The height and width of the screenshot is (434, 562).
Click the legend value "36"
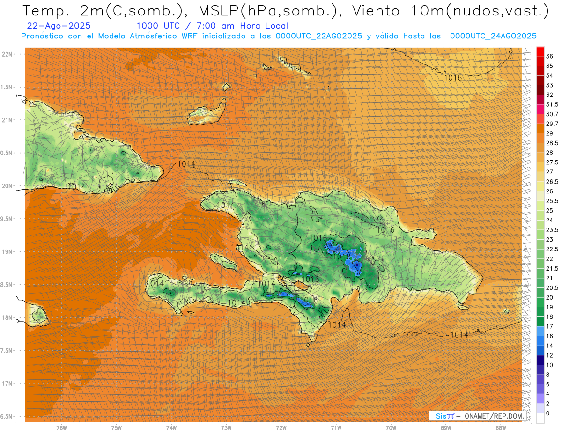click(549, 56)
